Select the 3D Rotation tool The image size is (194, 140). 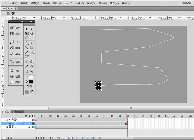(32, 33)
